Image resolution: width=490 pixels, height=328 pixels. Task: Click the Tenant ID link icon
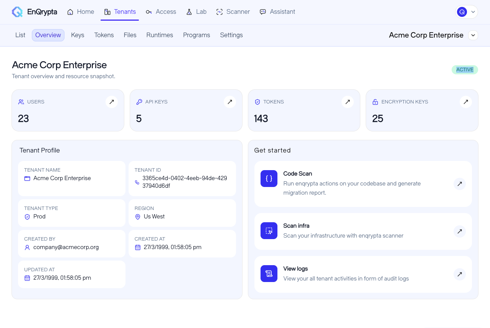137,182
